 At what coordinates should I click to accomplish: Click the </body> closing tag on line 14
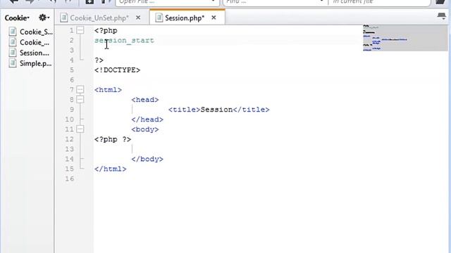pos(147,159)
